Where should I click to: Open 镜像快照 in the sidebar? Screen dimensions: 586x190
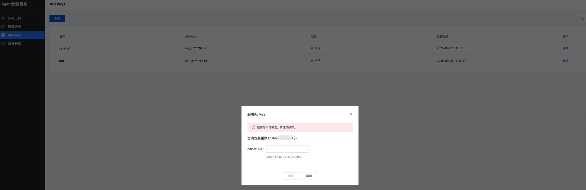22,27
